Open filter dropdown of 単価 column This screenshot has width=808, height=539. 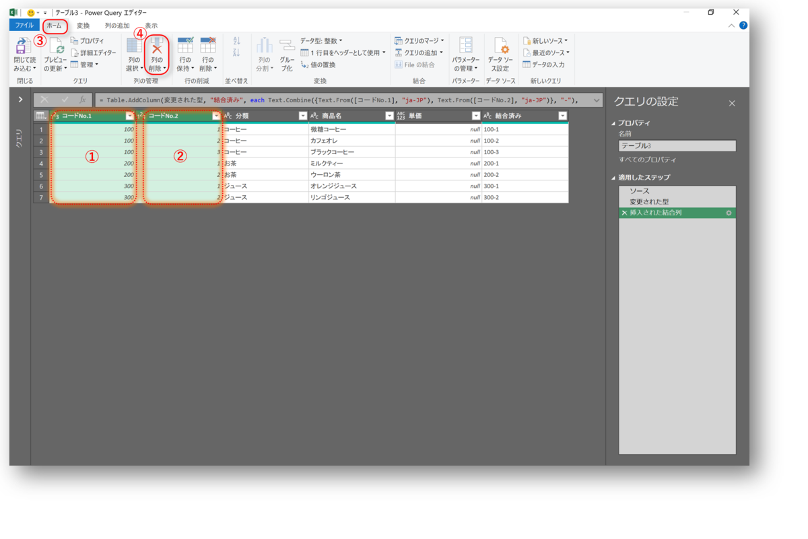(476, 116)
